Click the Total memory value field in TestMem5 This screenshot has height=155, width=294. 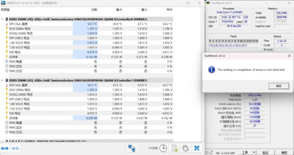click(282, 13)
